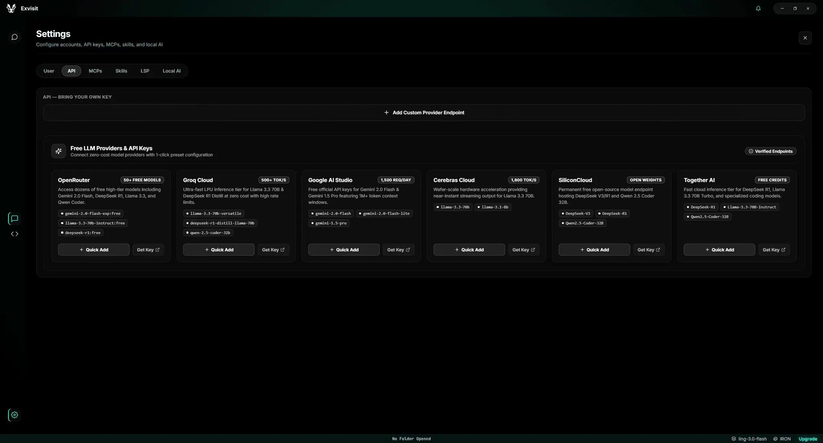Quick Add the Together AI provider
This screenshot has width=823, height=443.
coord(719,250)
